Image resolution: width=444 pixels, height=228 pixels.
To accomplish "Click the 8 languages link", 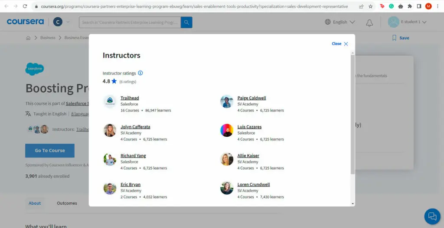I will (80, 114).
